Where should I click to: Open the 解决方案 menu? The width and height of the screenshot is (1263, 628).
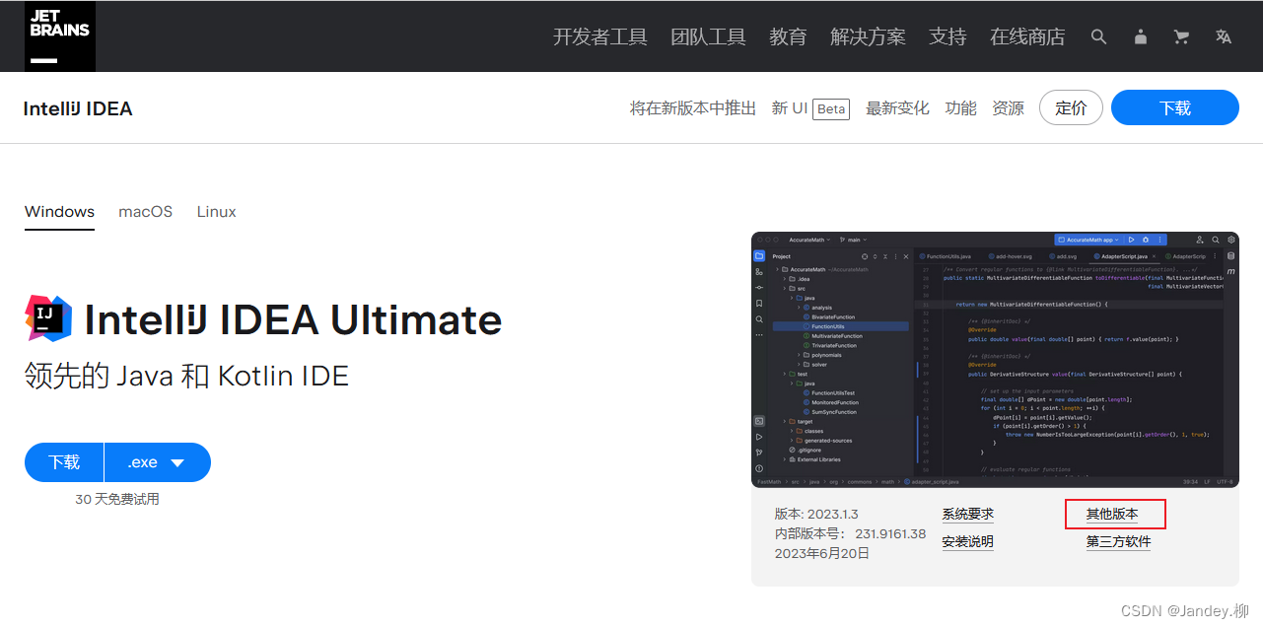pyautogui.click(x=868, y=36)
